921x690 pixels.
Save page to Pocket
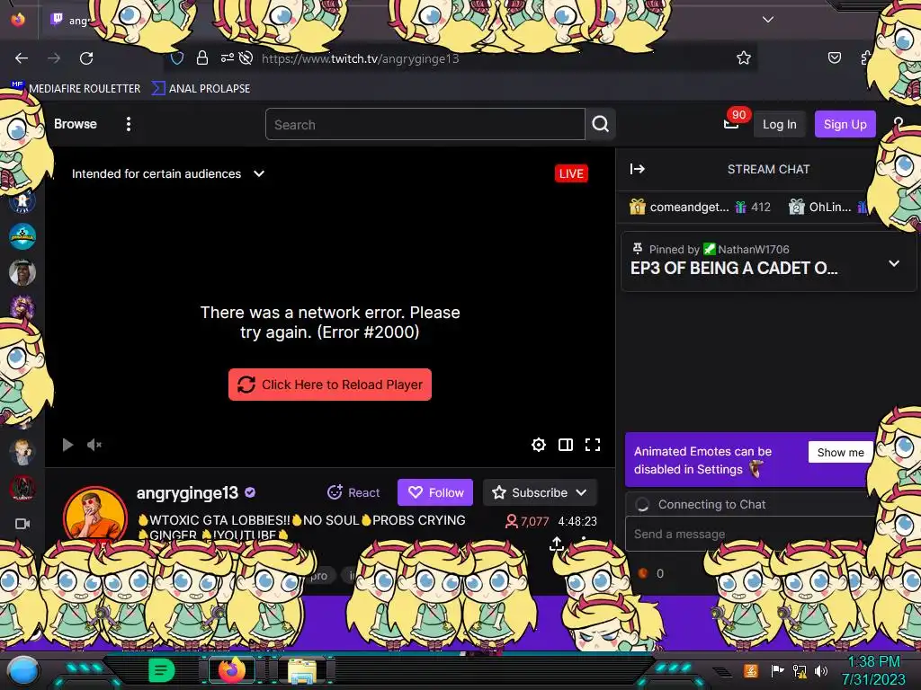click(x=834, y=57)
